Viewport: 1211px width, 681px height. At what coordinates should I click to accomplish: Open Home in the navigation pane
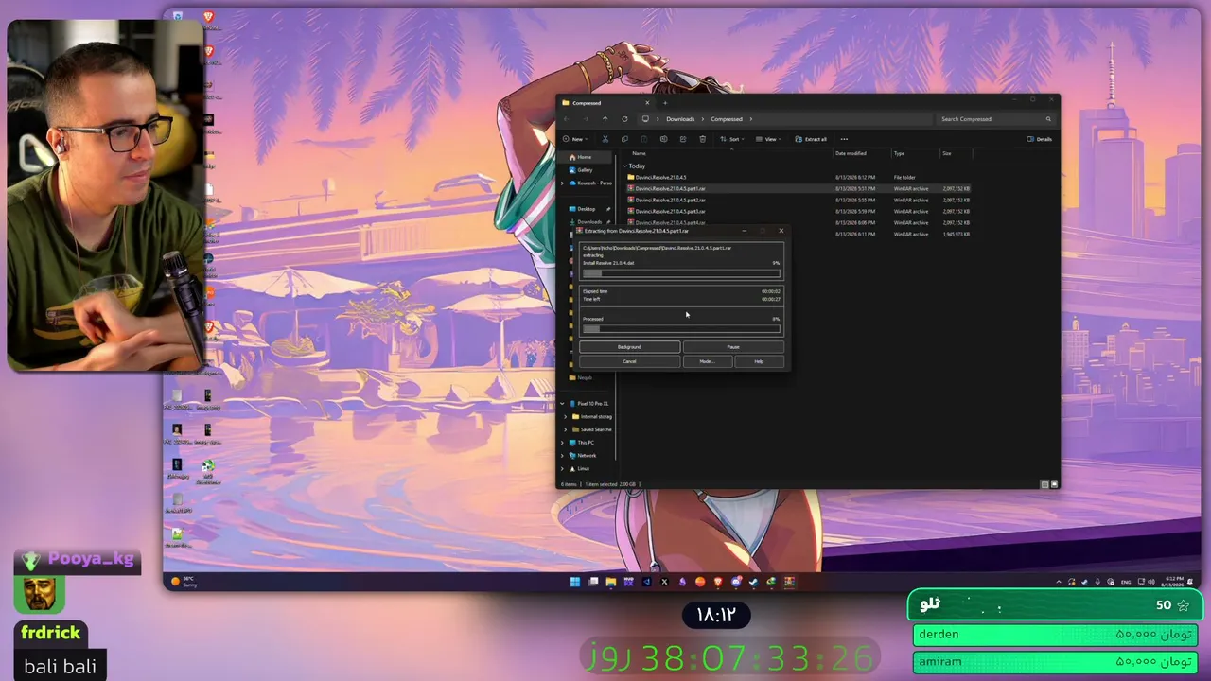584,157
